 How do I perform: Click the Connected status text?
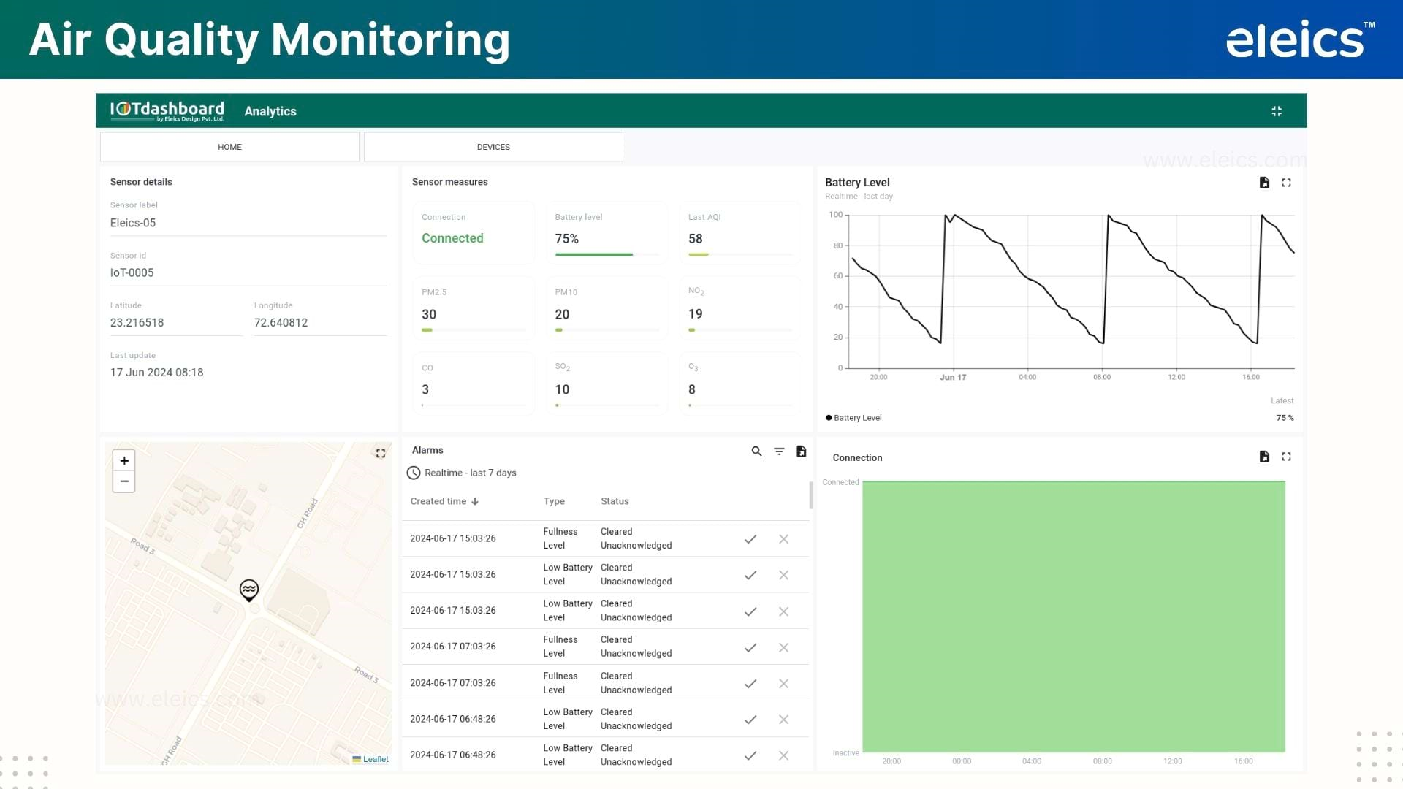click(452, 238)
